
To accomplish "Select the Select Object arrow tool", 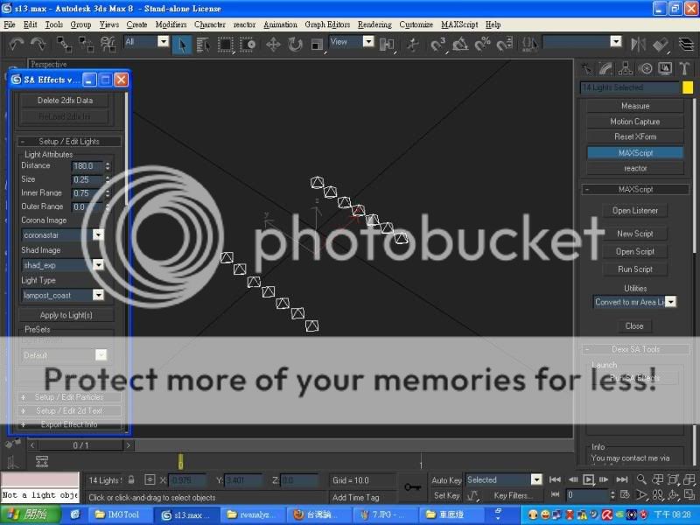I will click(x=182, y=44).
